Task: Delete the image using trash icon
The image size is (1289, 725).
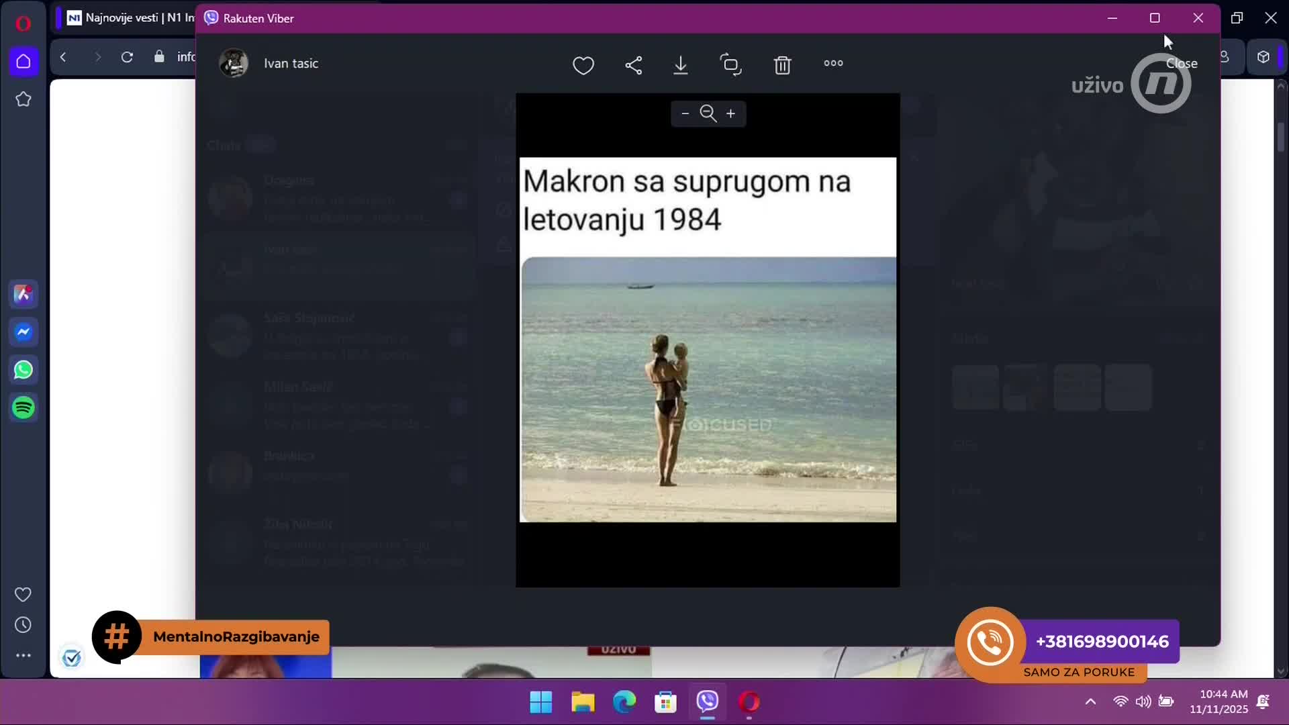Action: point(782,65)
